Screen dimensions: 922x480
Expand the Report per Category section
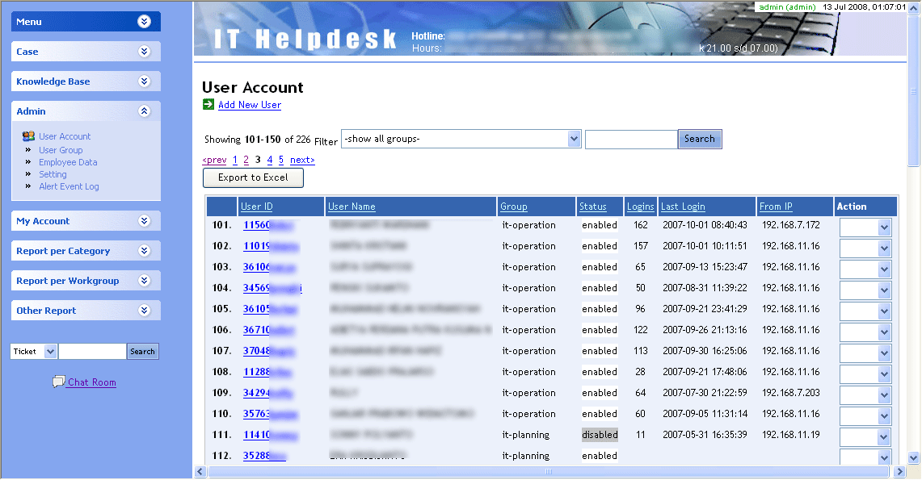click(x=145, y=251)
